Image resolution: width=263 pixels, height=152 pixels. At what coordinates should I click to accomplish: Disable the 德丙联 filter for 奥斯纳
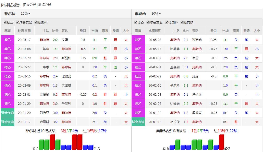click(183, 22)
